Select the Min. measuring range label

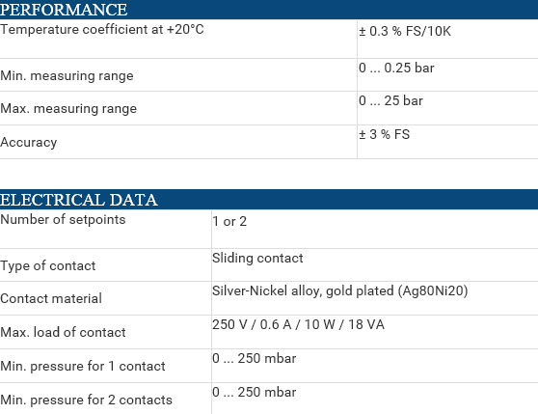point(67,76)
